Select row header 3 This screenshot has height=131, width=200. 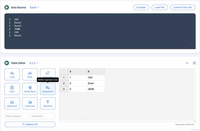pos(64,89)
